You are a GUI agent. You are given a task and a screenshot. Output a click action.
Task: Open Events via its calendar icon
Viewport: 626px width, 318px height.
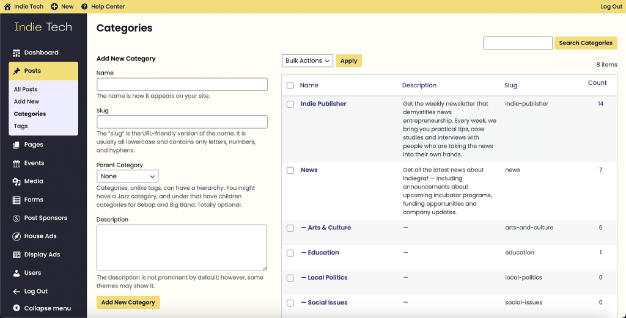(17, 163)
